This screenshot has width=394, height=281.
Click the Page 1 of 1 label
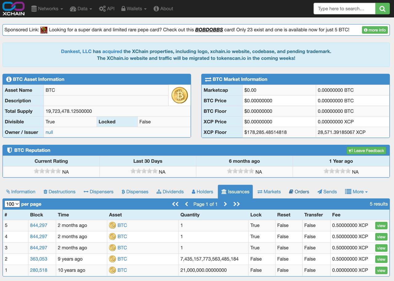(x=205, y=204)
